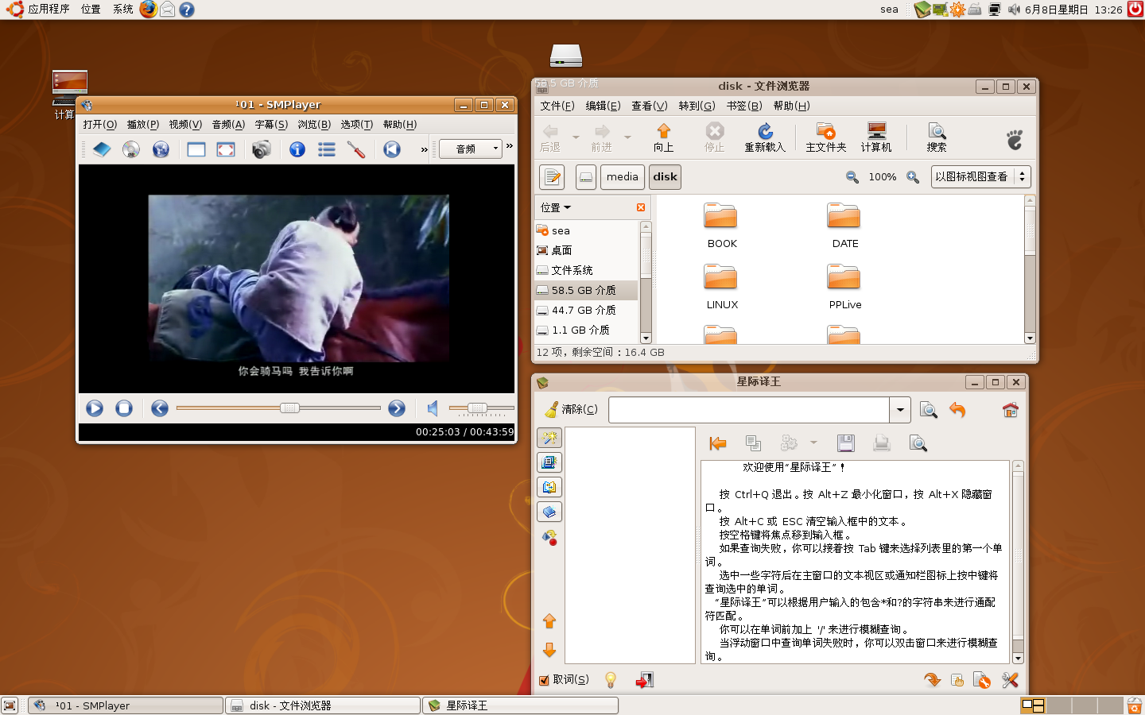Open the forward history dropdown arrow beside 前进
The width and height of the screenshot is (1145, 715).
tap(627, 137)
